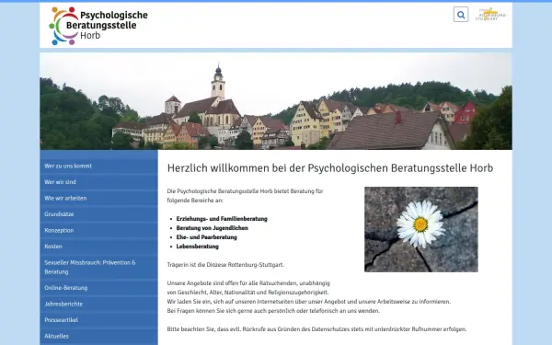
Task: Click 'Lebensberatung' list item
Action: (x=198, y=247)
